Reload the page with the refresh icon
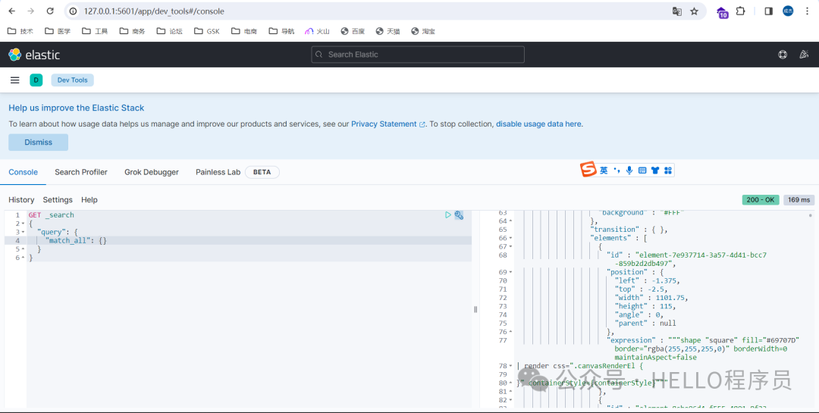This screenshot has width=819, height=413. click(50, 11)
